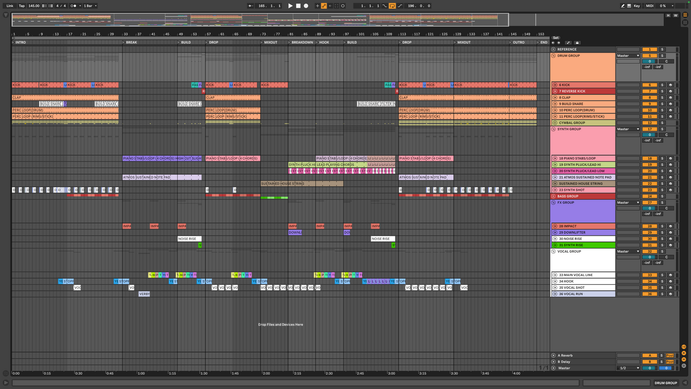The height and width of the screenshot is (389, 691).
Task: Toggle the computer MIDI keyboard icon
Action: coord(629,5)
